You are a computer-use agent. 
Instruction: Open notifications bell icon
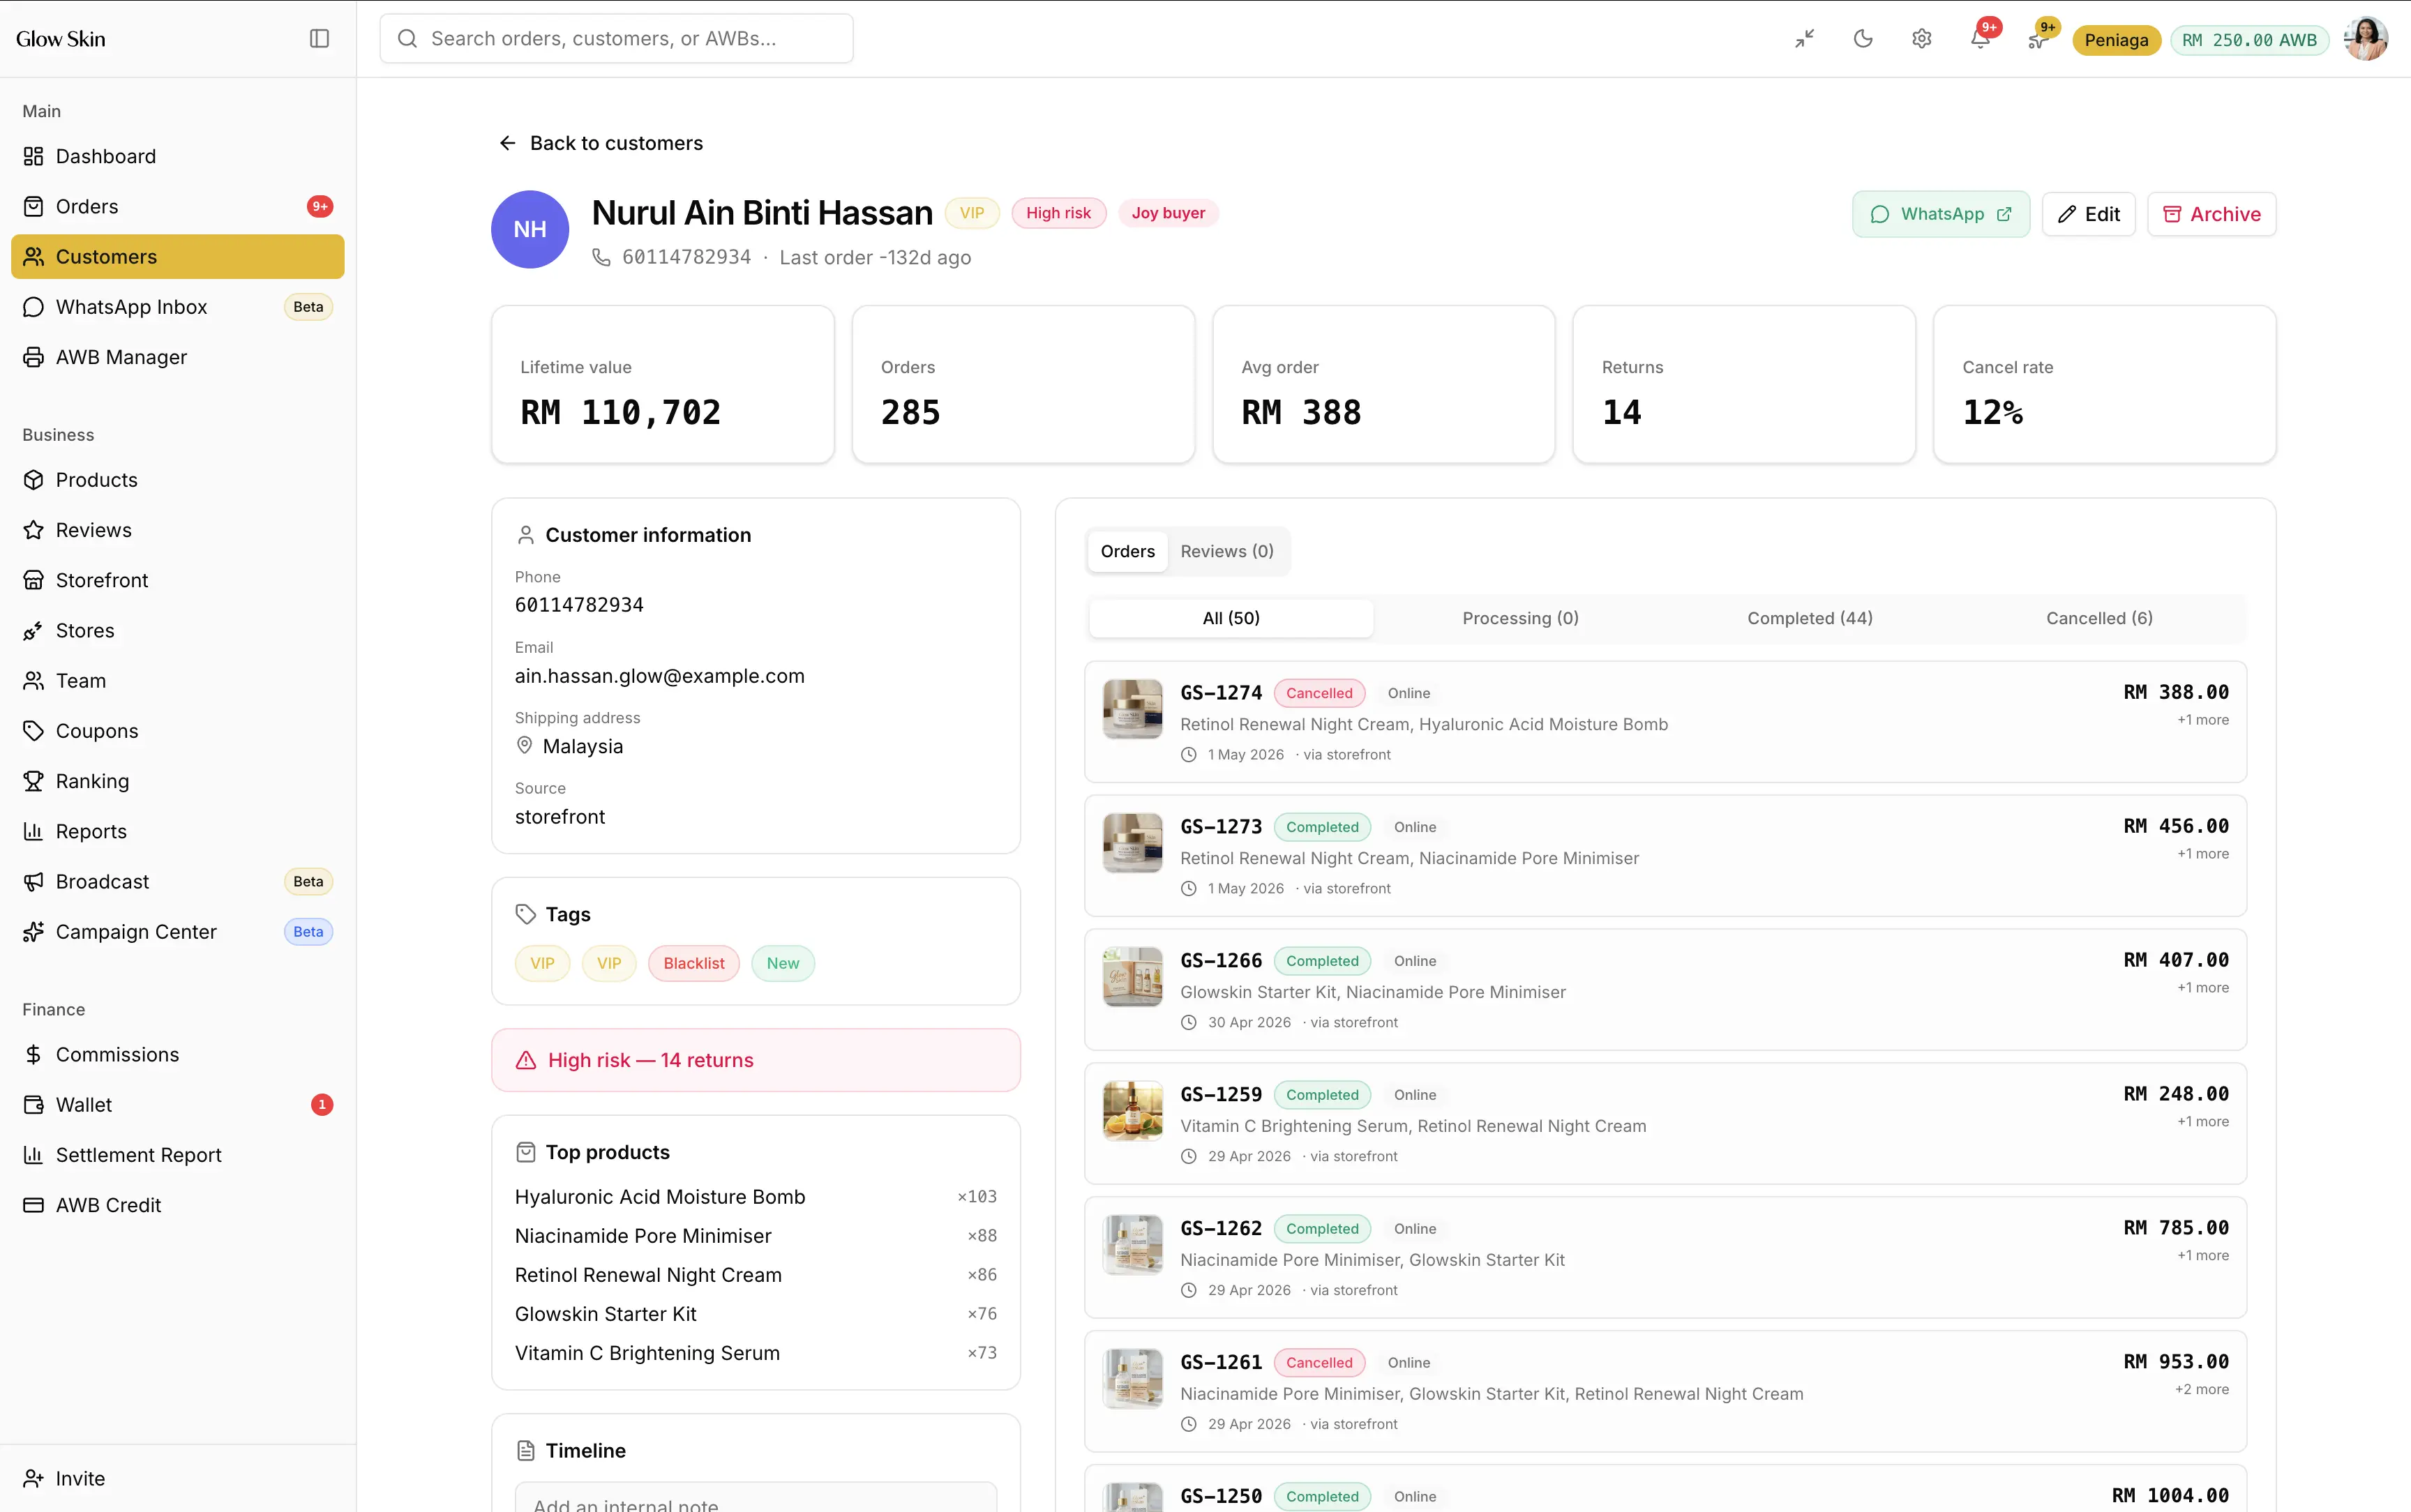(x=1980, y=39)
